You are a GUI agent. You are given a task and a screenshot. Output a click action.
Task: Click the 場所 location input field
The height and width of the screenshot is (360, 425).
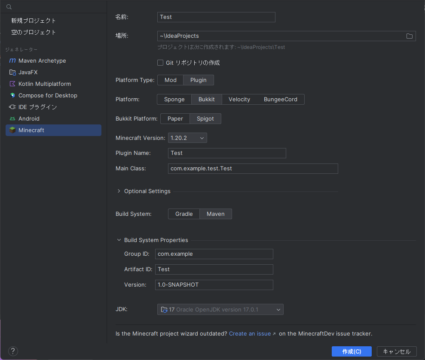(x=287, y=36)
